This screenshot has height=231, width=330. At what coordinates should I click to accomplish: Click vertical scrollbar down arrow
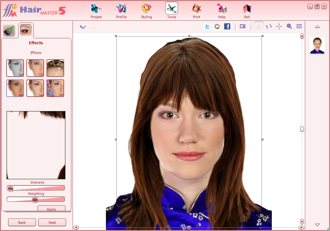pos(302,222)
